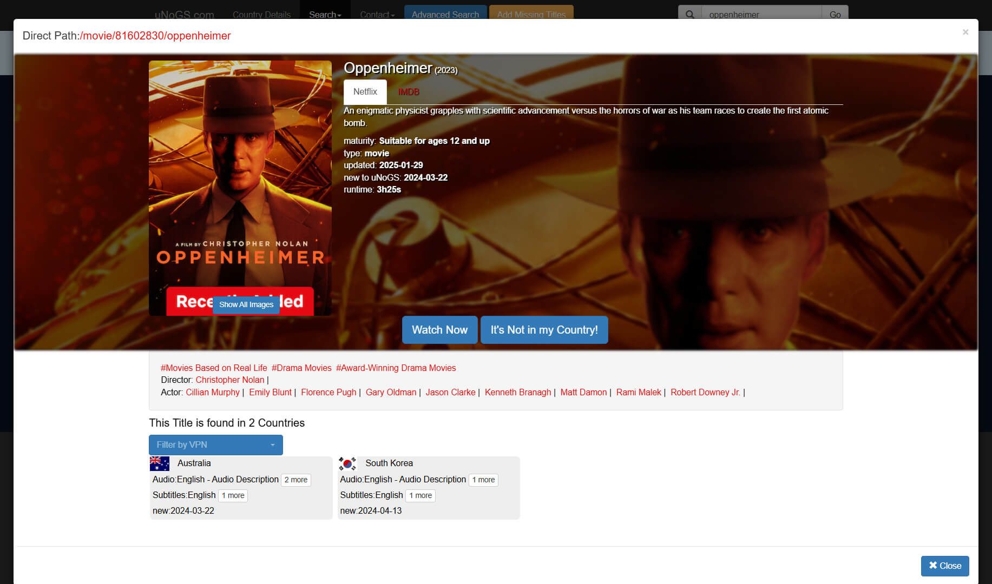
Task: Open the Search dropdown menu in navbar
Action: click(325, 15)
